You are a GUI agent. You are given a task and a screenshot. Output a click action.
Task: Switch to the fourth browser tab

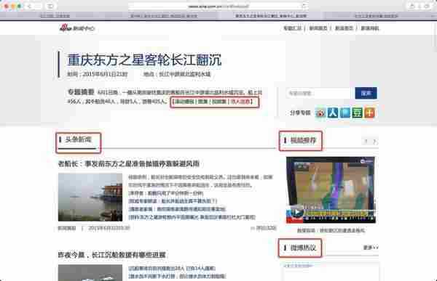[377, 16]
